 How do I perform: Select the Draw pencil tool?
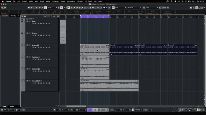coord(74,8)
